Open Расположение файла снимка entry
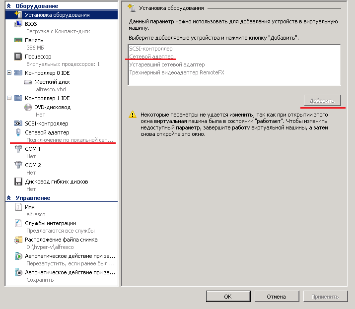The height and width of the screenshot is (309, 355). pos(61,240)
